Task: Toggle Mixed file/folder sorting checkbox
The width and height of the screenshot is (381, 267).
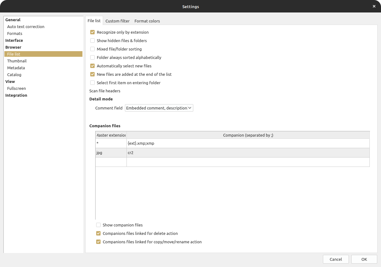Action: point(92,49)
